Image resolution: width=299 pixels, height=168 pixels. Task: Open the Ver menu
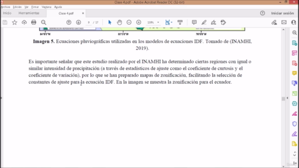[26, 7]
